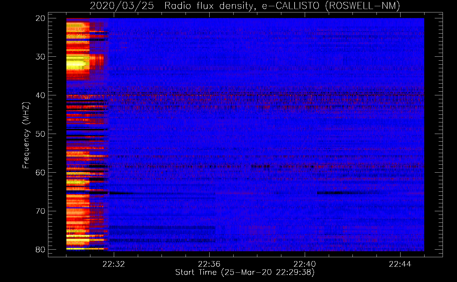Click the time tick label '22:40'
457x282 pixels.
coord(304,264)
